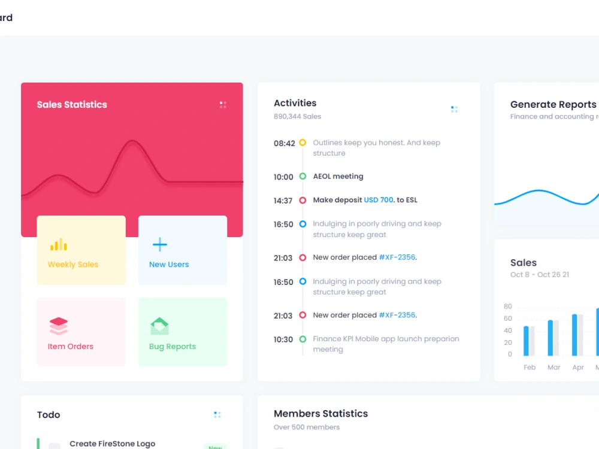Select 'Outlines keep you honest' activity text

[x=377, y=148]
